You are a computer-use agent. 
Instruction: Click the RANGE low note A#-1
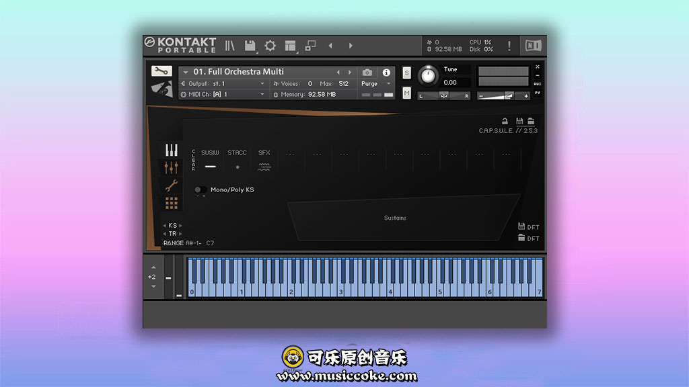tap(193, 243)
